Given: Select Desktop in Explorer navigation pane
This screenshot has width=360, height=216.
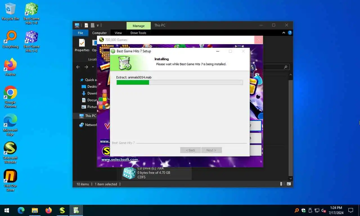Looking at the screenshot, I should [x=89, y=86].
